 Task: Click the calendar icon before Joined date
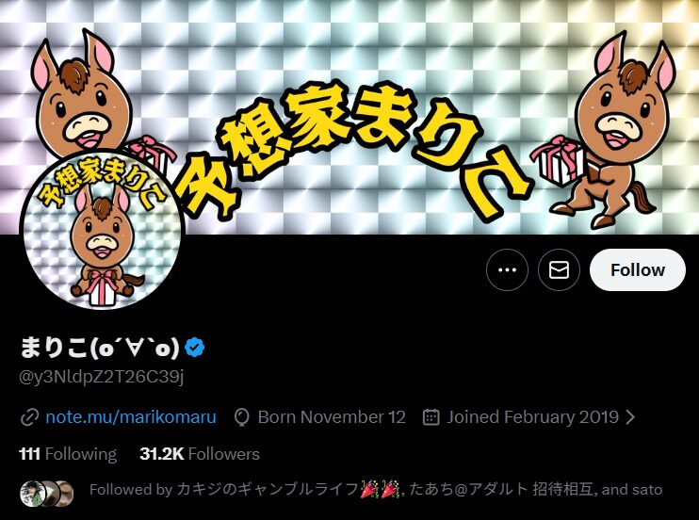431,417
